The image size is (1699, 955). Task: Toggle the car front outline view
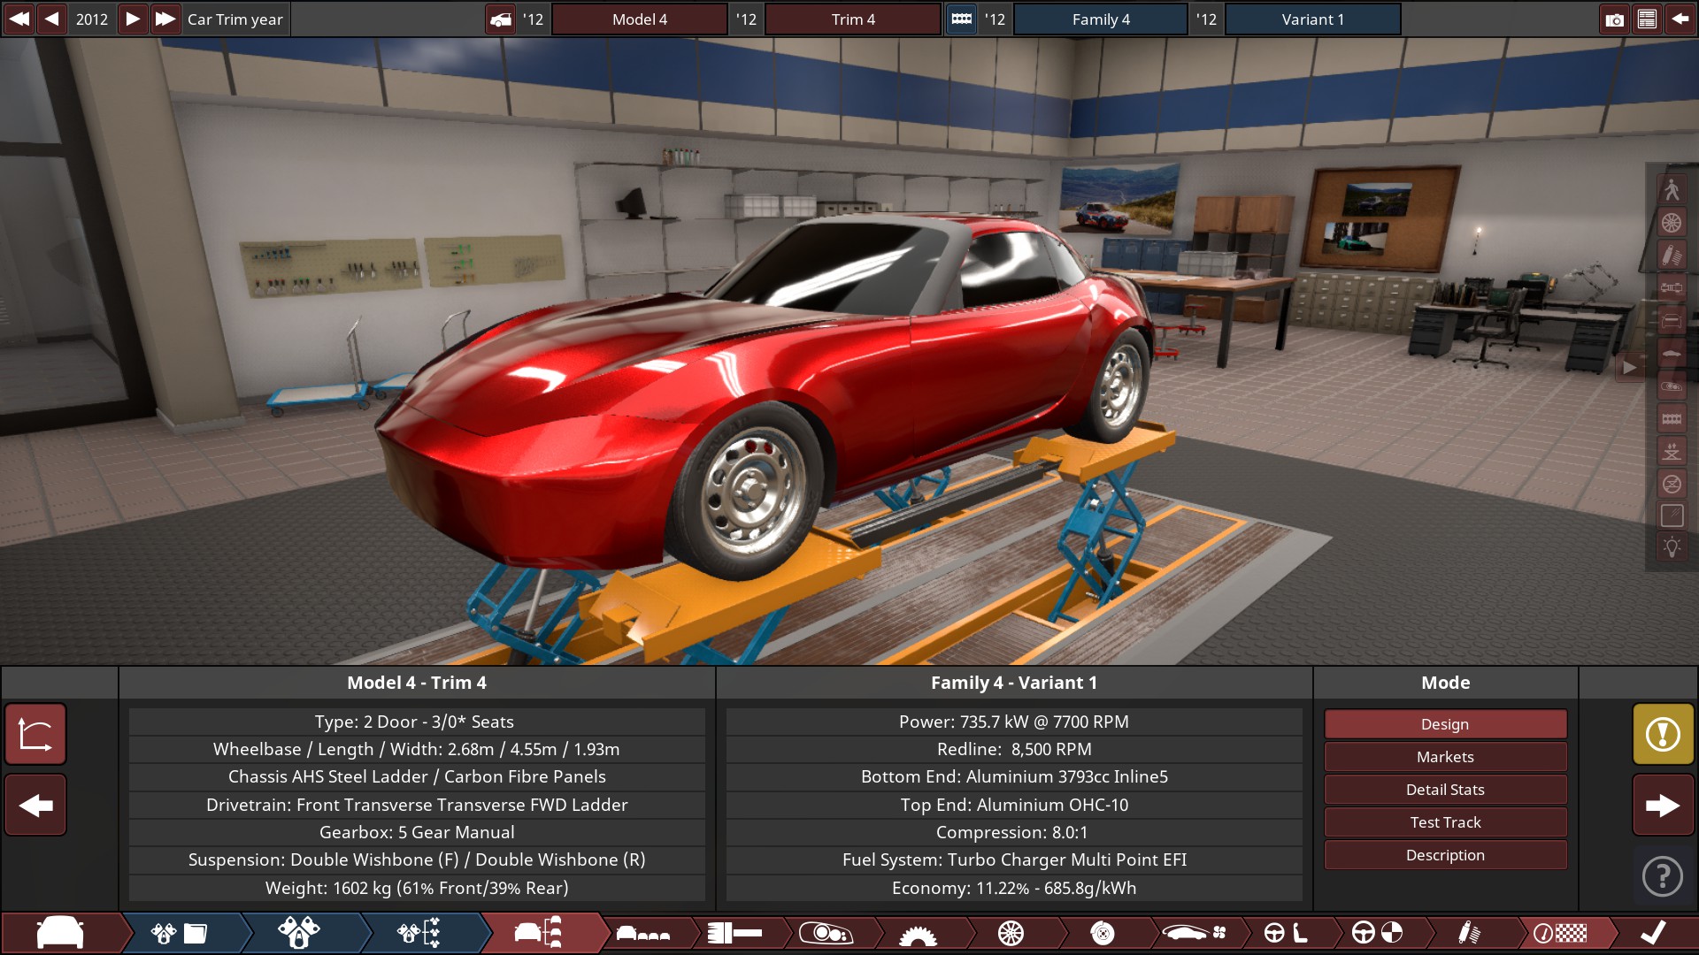tap(1672, 321)
